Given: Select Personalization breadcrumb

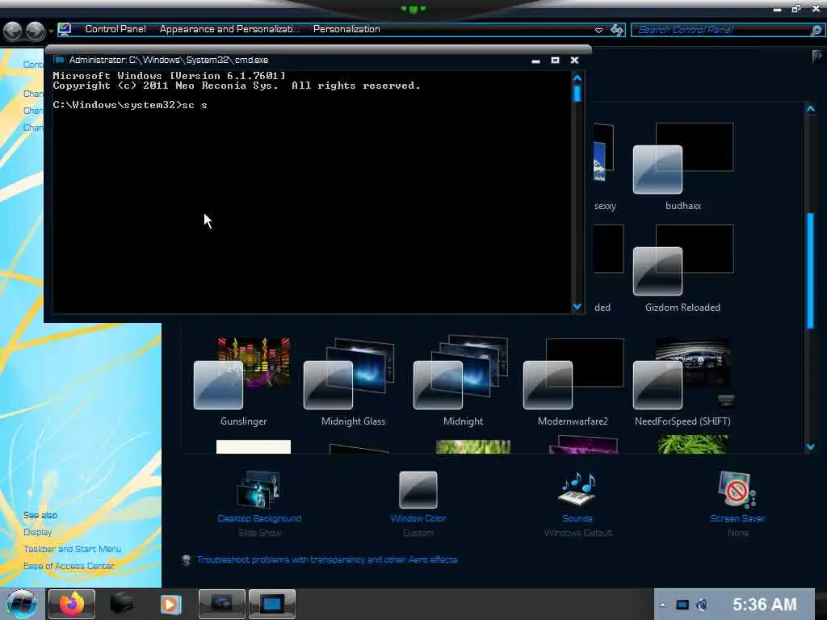Looking at the screenshot, I should (346, 29).
